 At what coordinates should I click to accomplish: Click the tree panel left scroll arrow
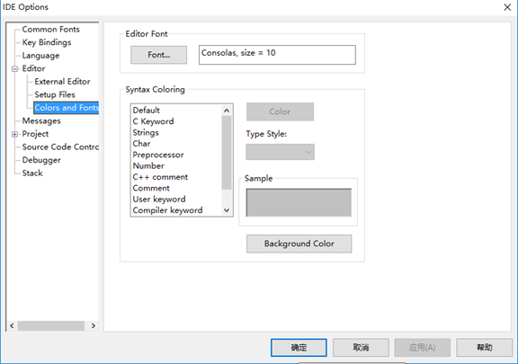pos(12,325)
